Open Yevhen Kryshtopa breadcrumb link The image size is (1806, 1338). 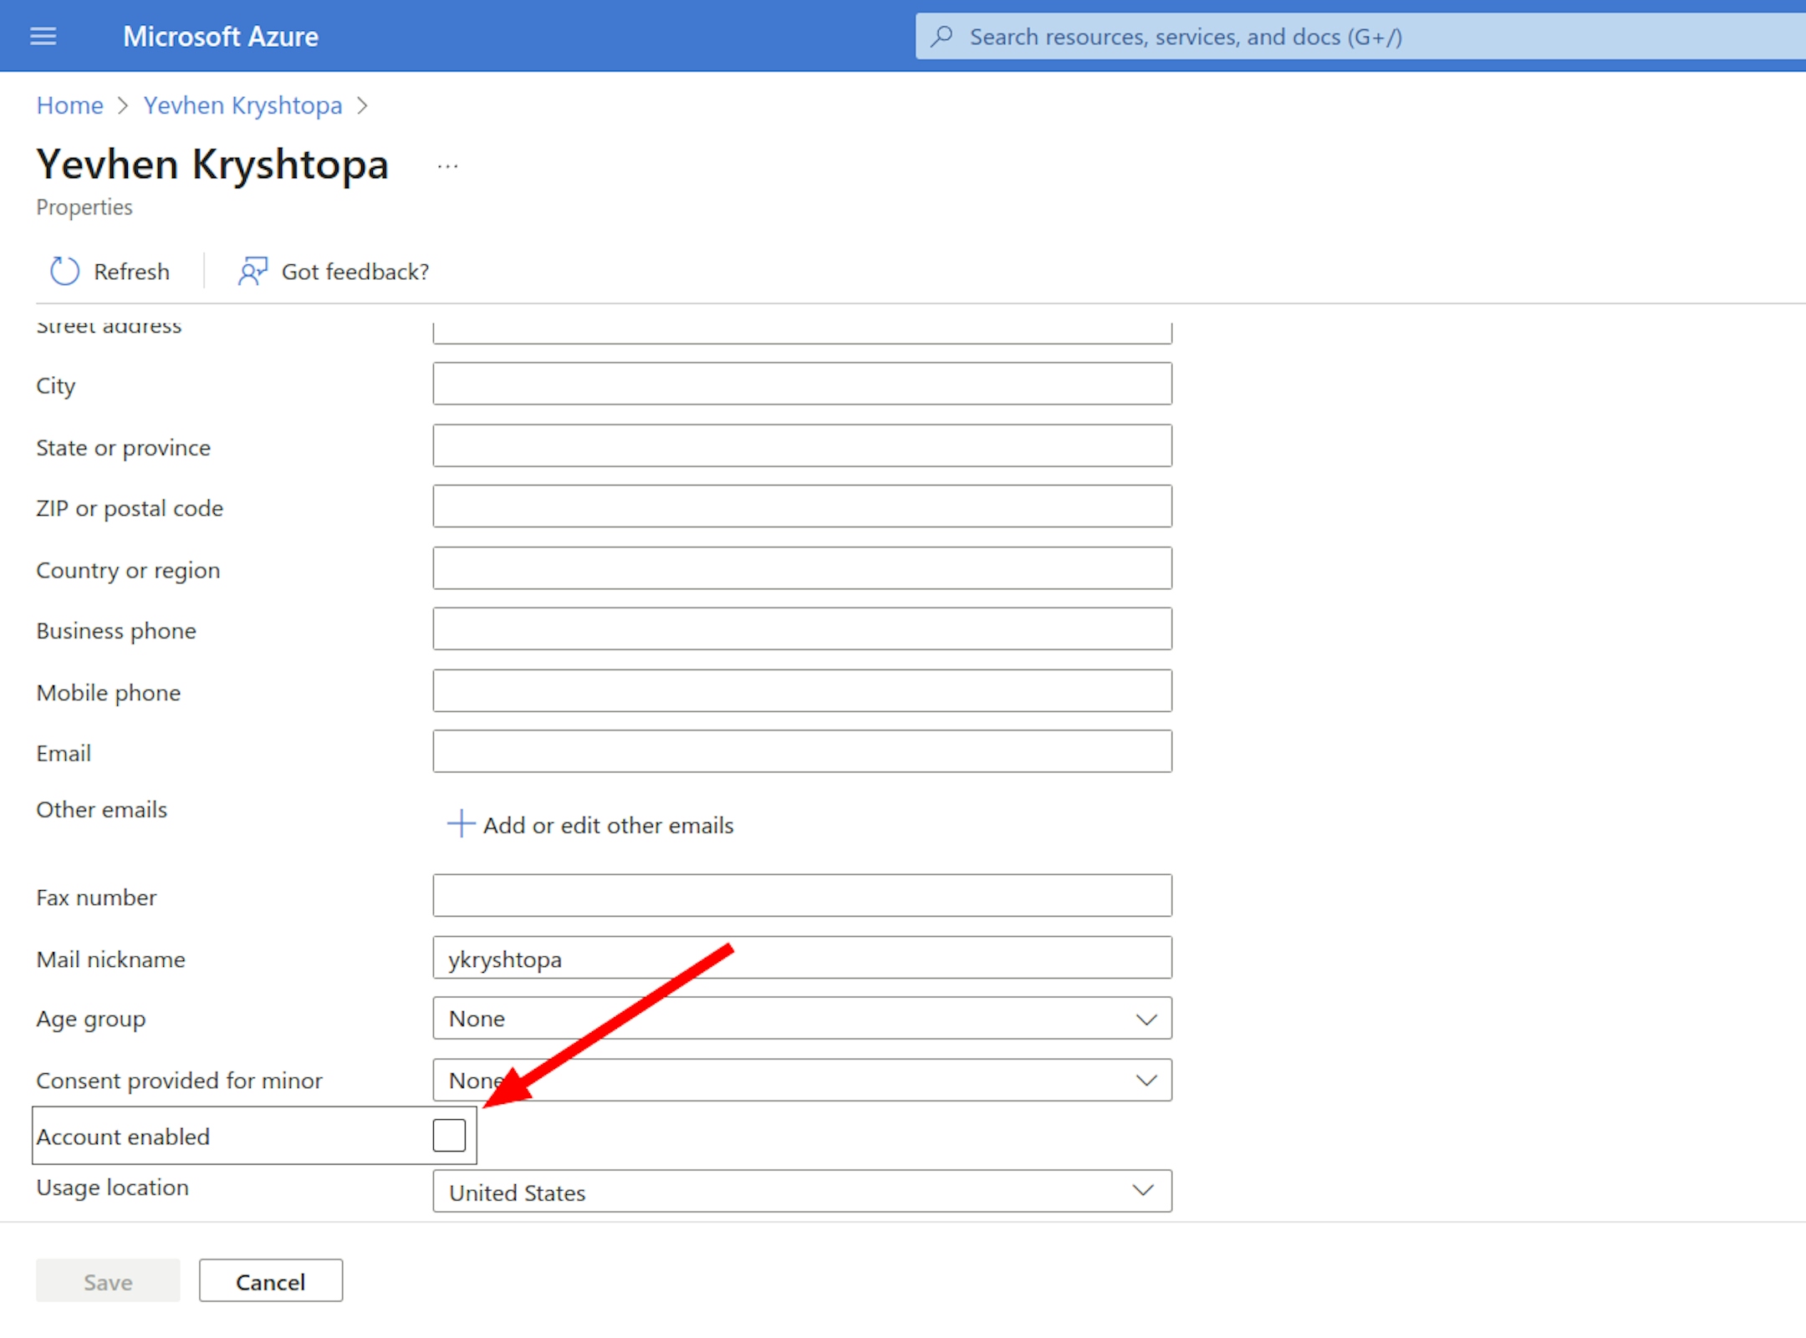(x=242, y=105)
